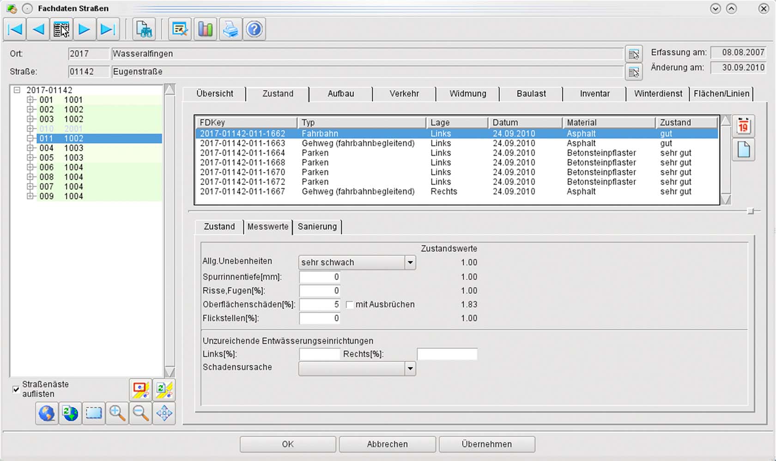776x461 pixels.
Task: Activate the pan/move navigation icon
Action: 164,413
